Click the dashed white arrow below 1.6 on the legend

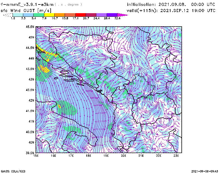[x=8, y=15]
